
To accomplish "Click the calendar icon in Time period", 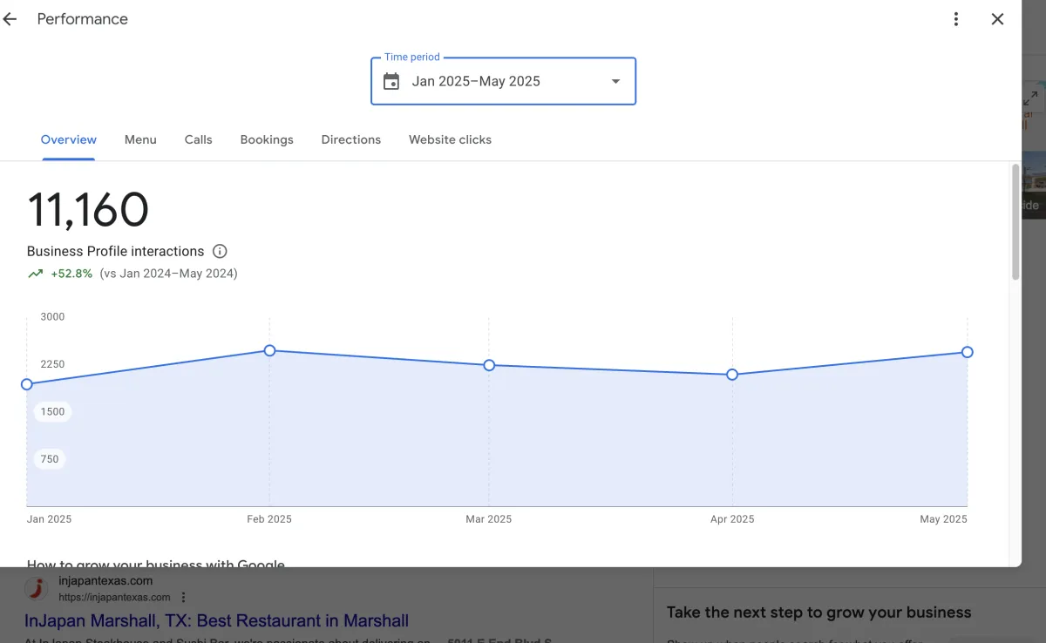I will [392, 82].
